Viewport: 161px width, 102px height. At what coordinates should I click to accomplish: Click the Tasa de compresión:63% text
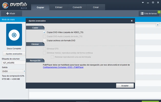coord(13,76)
